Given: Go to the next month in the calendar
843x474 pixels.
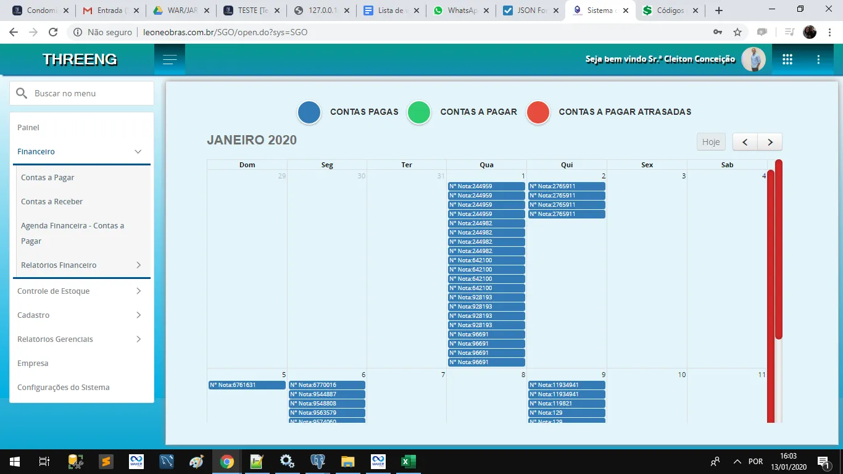Looking at the screenshot, I should point(770,142).
